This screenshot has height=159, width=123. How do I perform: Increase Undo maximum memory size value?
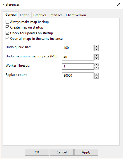(x=96, y=56)
